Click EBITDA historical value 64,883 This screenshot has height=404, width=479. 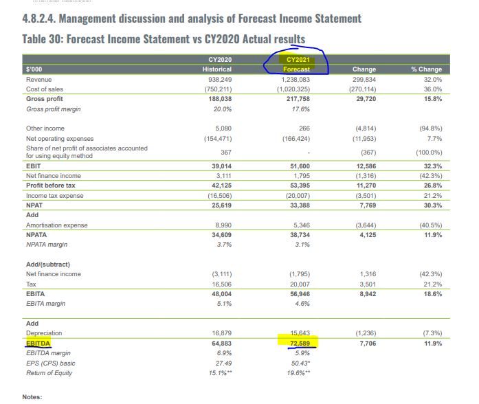point(222,344)
